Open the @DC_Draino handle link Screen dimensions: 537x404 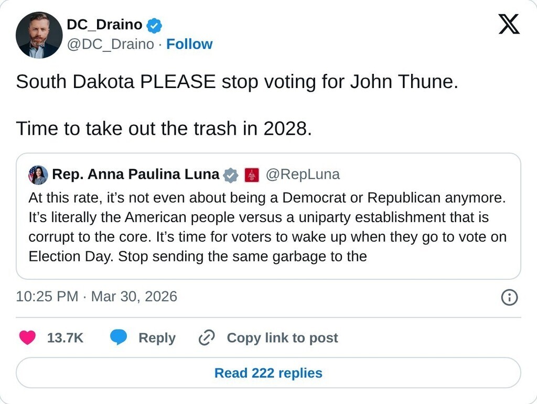pyautogui.click(x=110, y=45)
